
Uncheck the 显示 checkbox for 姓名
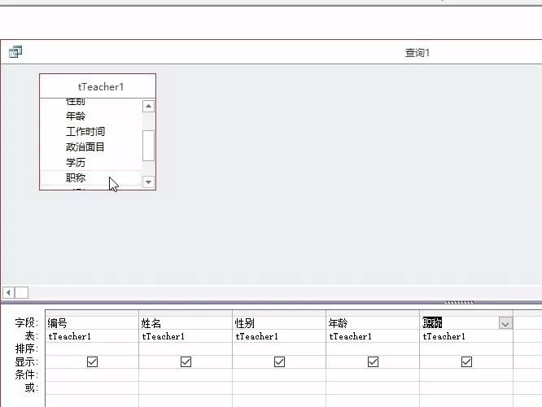[x=186, y=361]
